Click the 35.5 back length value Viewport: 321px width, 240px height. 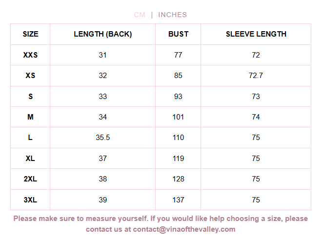(103, 138)
